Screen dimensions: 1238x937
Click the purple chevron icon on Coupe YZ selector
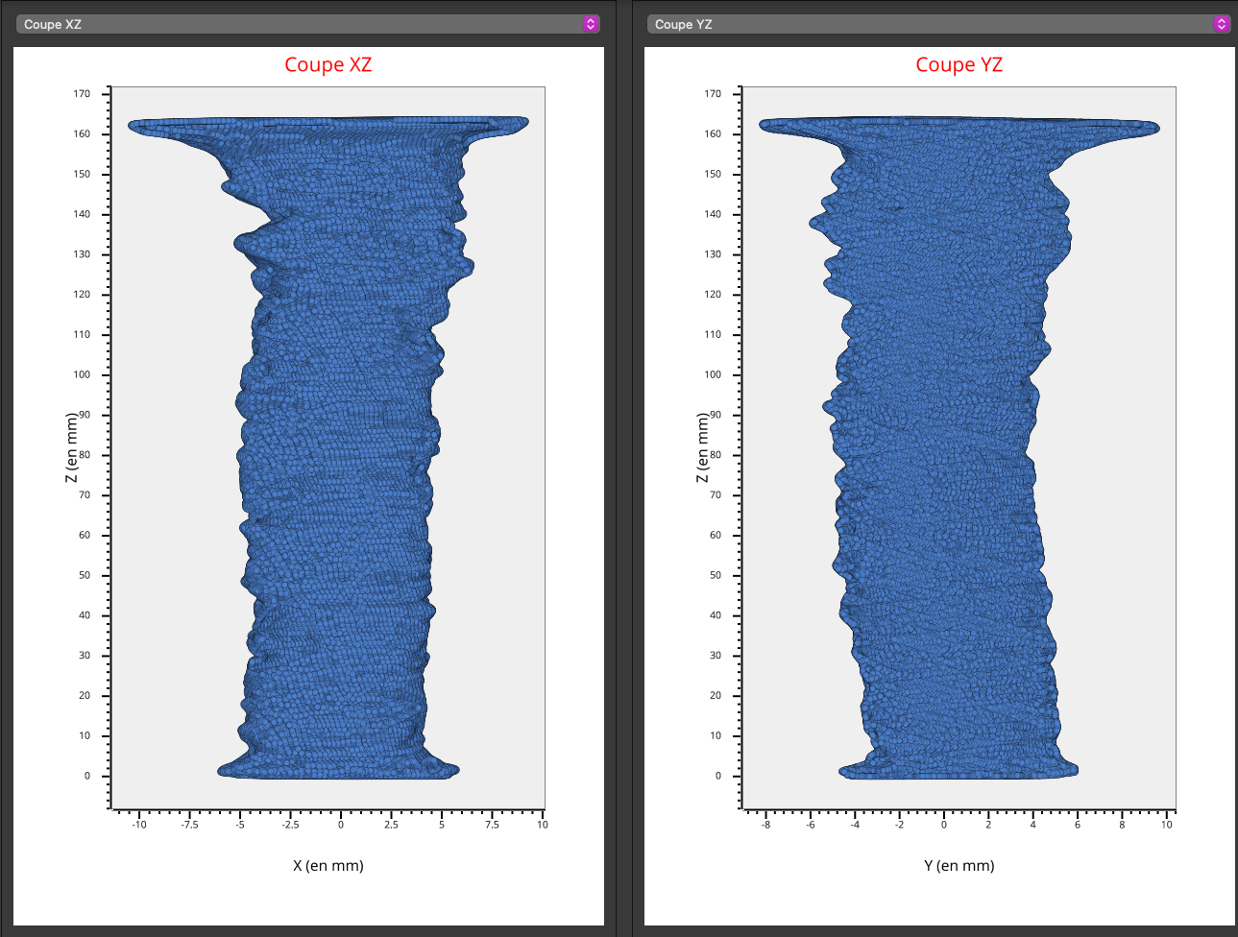1221,24
